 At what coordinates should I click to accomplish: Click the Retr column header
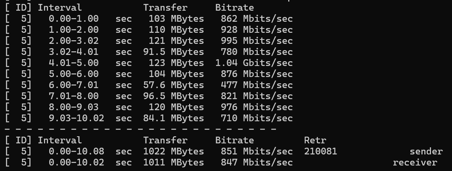(x=315, y=140)
